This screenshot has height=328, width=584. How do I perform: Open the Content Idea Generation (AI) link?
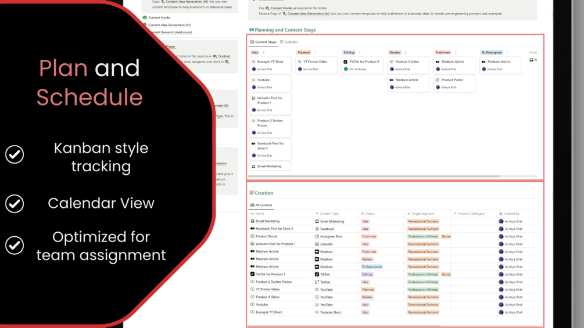[170, 25]
